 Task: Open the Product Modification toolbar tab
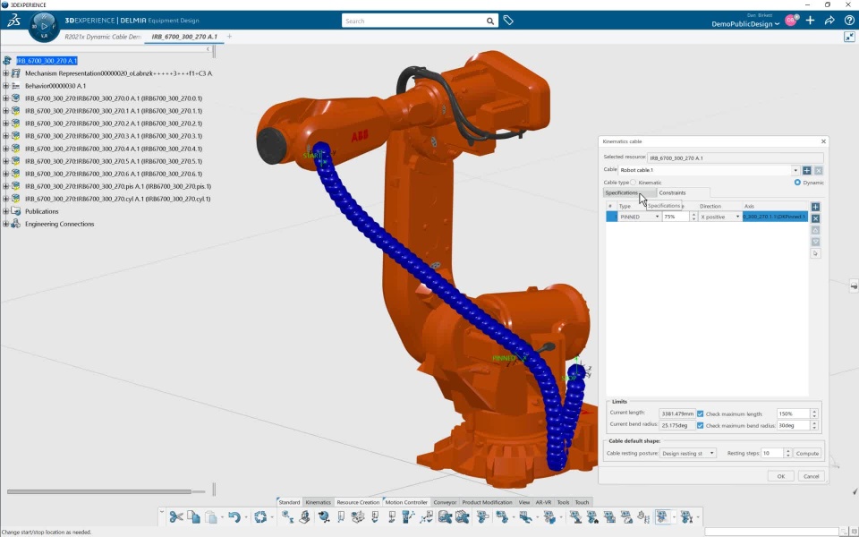[x=487, y=502]
